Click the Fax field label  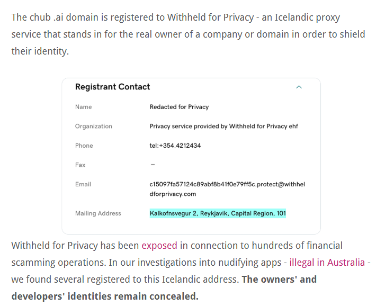click(80, 165)
